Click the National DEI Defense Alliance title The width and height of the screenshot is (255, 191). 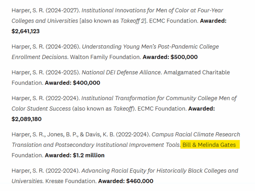coord(121,72)
